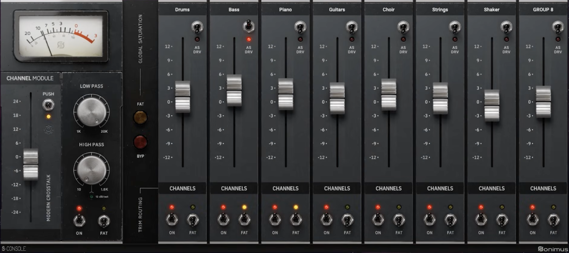Toggle the Guitars AS DRV switch
Viewport: 569px width, 253px height.
pos(352,27)
